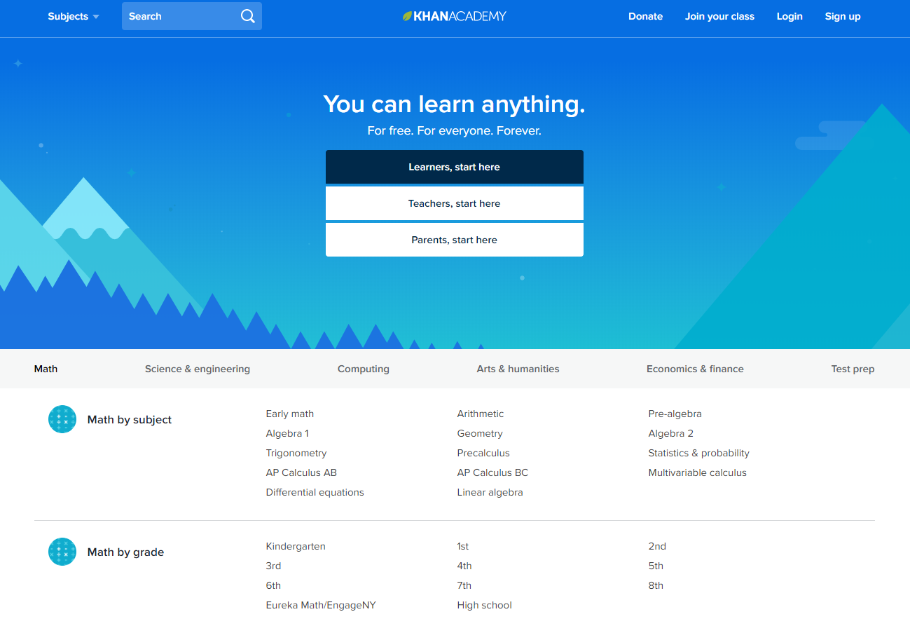This screenshot has width=910, height=633.
Task: Click Parents, start here button
Action: click(455, 240)
